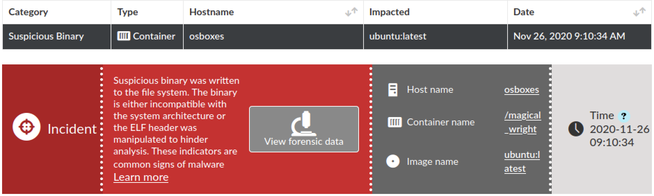Open the osboxes host name link
Image resolution: width=654 pixels, height=196 pixels.
pyautogui.click(x=521, y=90)
